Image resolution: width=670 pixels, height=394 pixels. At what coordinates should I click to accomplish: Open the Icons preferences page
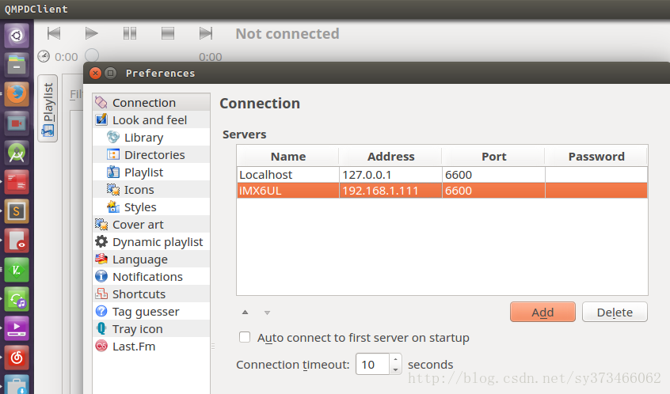pyautogui.click(x=151, y=190)
